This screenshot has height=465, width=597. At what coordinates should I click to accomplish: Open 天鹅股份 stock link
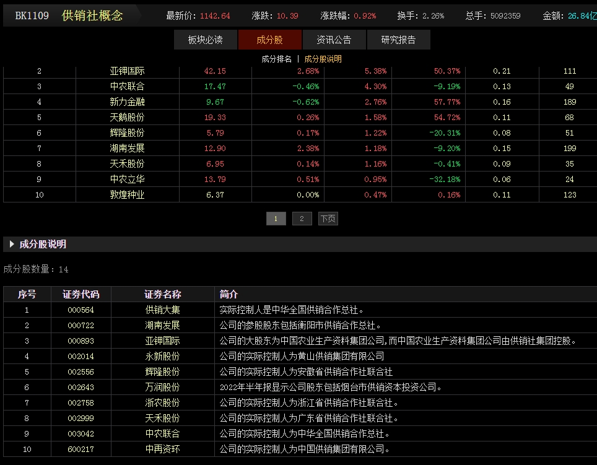tap(127, 117)
